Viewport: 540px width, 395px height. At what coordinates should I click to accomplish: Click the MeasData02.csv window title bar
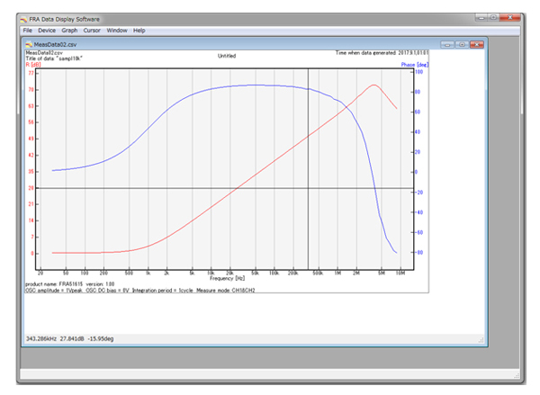(225, 44)
